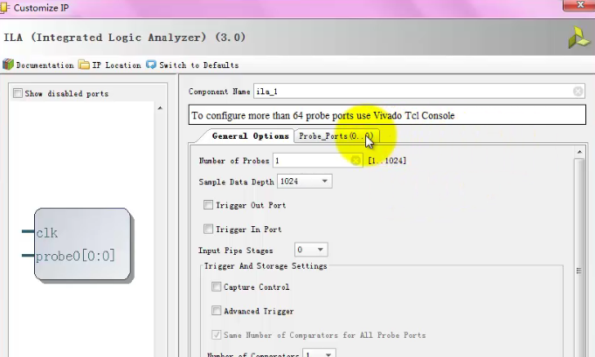Clear the Component Name field with its X icon

click(x=578, y=92)
